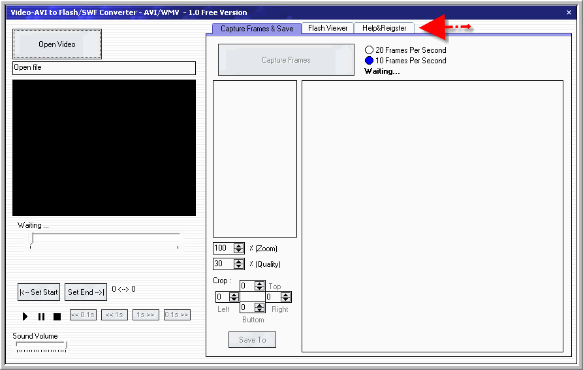
Task: Skip forward one second
Action: pos(145,315)
